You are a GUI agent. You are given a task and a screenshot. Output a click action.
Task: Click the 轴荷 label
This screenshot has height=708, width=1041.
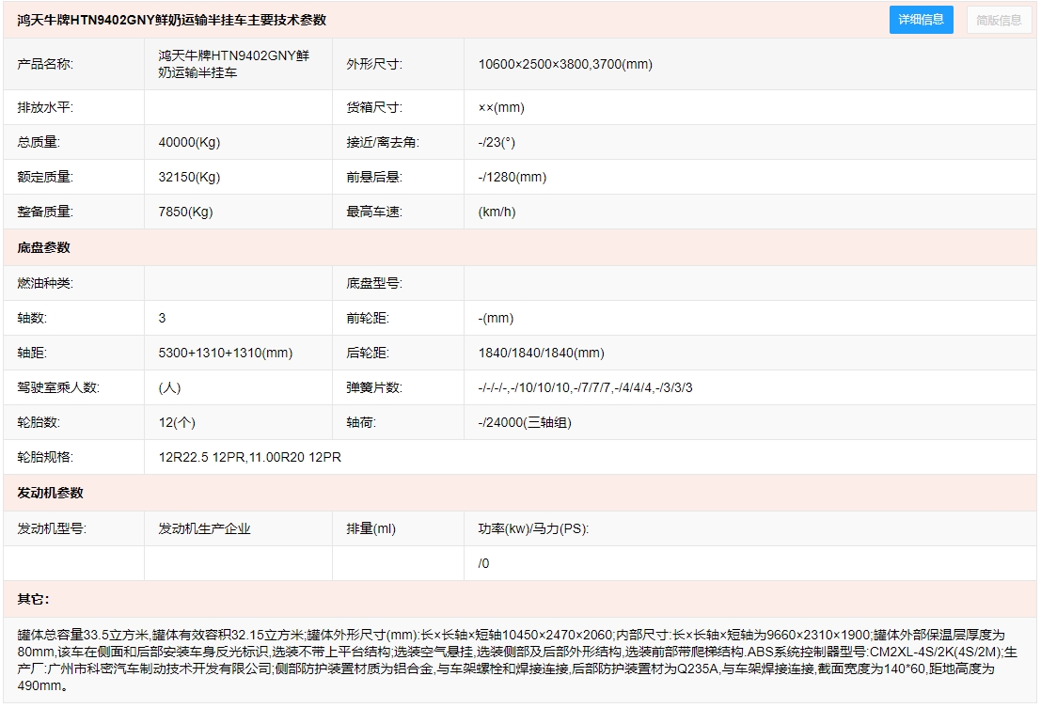pos(360,423)
